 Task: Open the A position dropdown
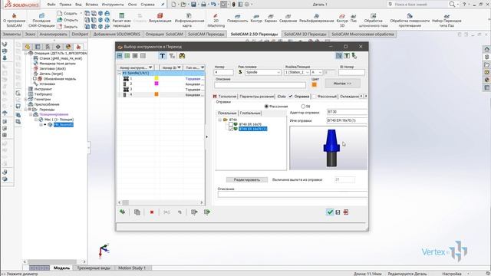(x=320, y=72)
